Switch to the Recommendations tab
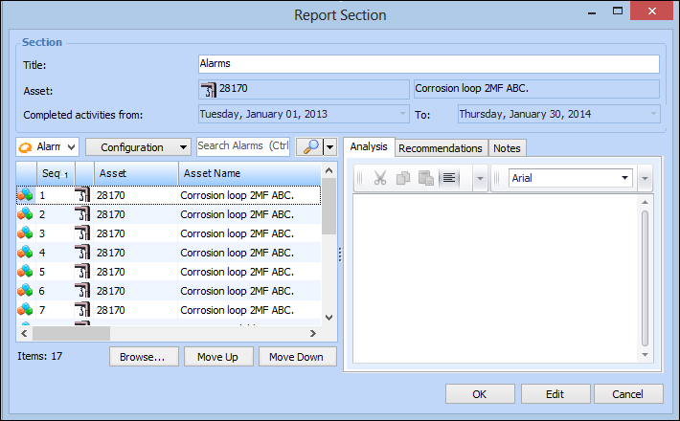 pyautogui.click(x=440, y=148)
